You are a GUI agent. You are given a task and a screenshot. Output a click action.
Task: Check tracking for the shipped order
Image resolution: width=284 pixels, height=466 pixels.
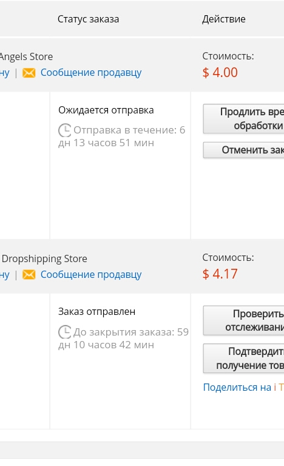click(x=243, y=320)
